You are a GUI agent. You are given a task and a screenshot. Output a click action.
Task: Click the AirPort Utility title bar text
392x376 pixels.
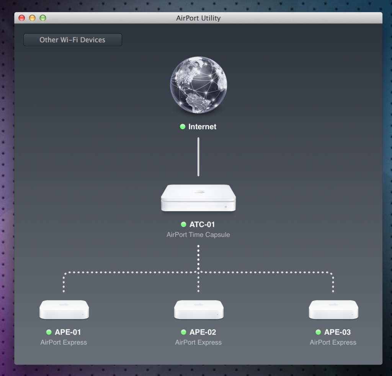point(198,18)
